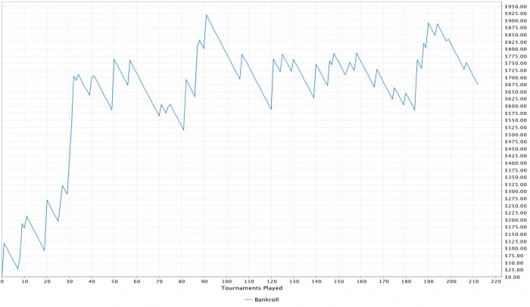Click the Bankroll legend label
This screenshot has height=307, width=530.
pyautogui.click(x=267, y=299)
